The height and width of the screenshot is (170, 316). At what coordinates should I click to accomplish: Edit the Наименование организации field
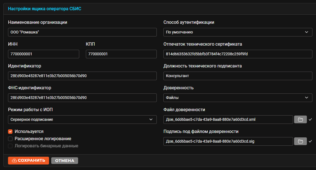(82, 32)
